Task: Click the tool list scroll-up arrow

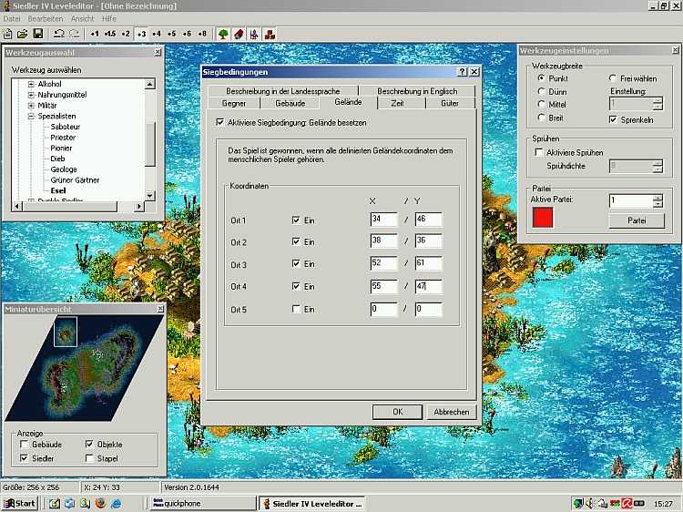Action: click(x=149, y=84)
